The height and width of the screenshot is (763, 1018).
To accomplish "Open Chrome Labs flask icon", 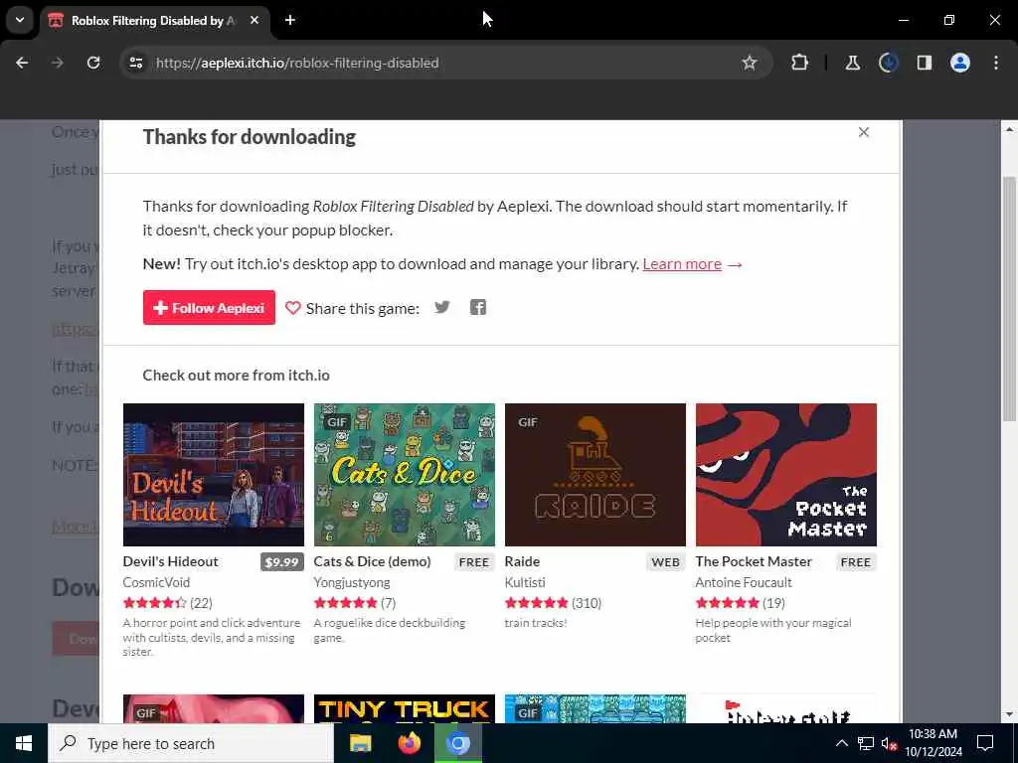I will click(852, 63).
